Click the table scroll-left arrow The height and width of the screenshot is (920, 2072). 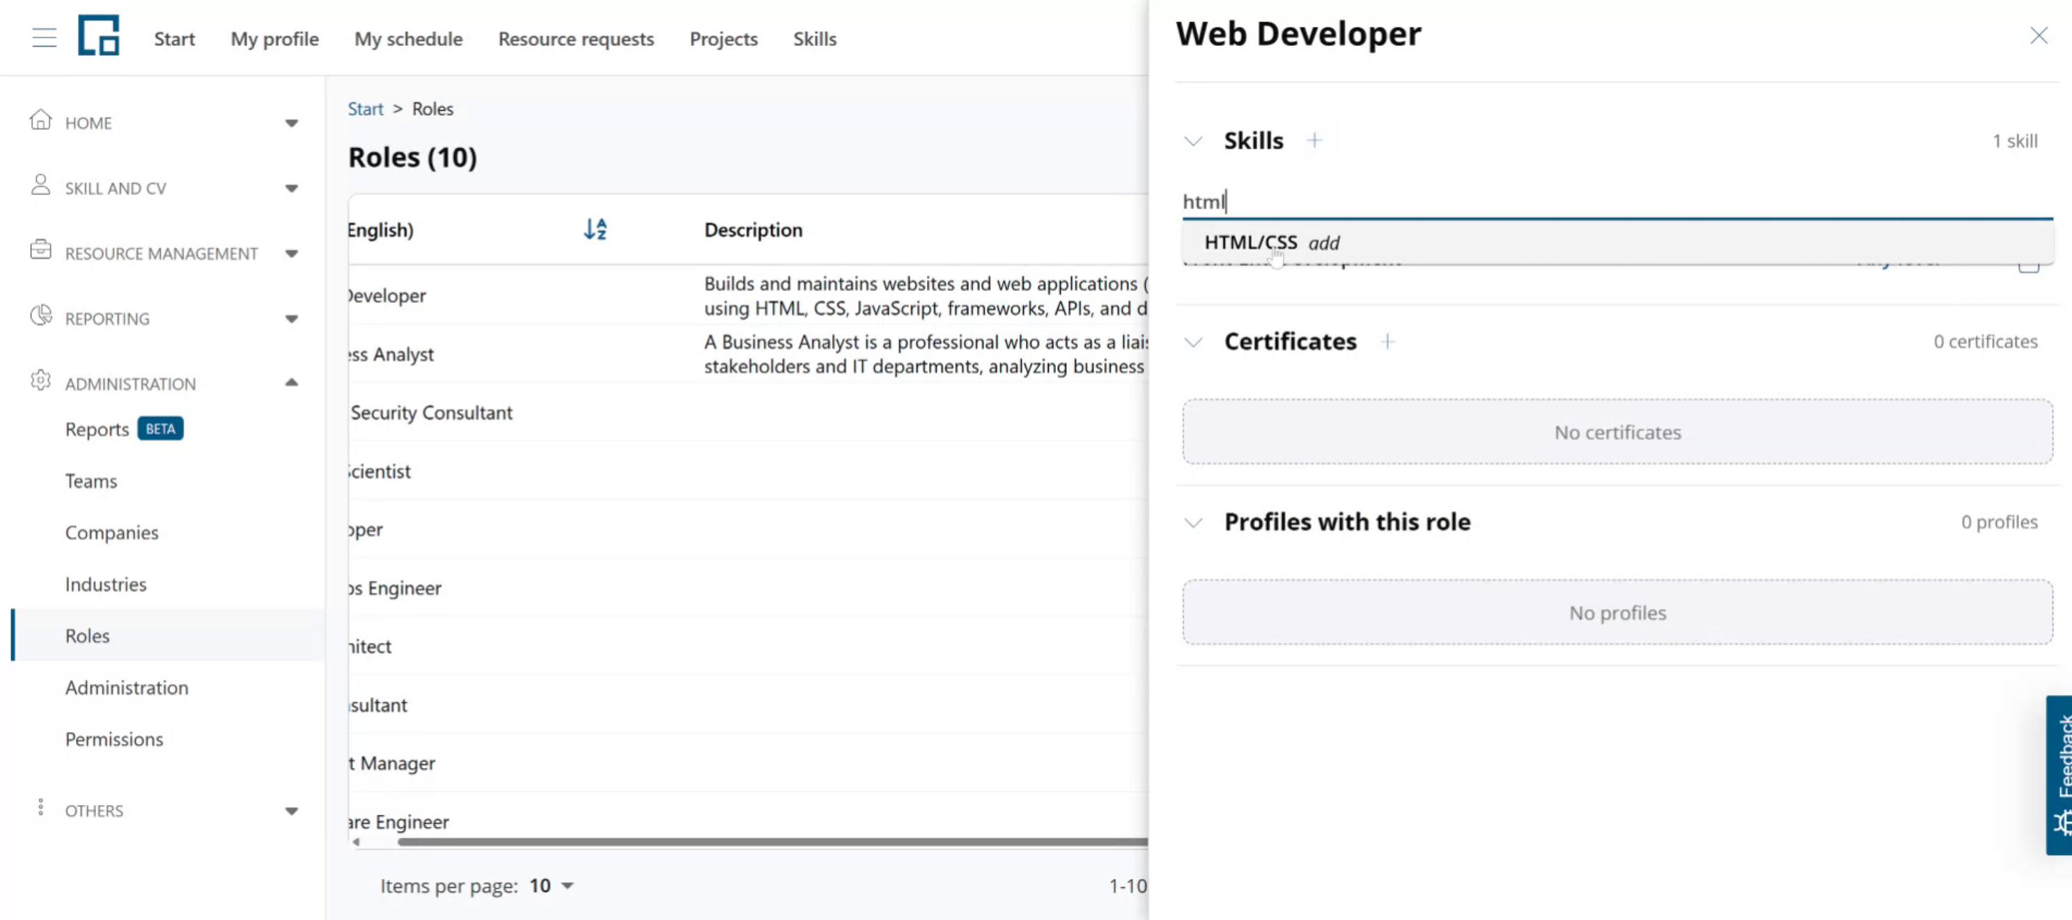(357, 842)
